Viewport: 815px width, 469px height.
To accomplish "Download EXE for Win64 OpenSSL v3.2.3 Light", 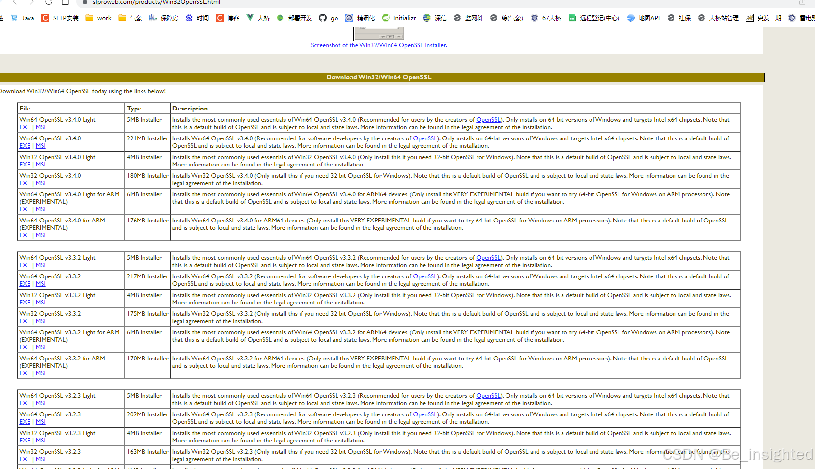I will [25, 403].
